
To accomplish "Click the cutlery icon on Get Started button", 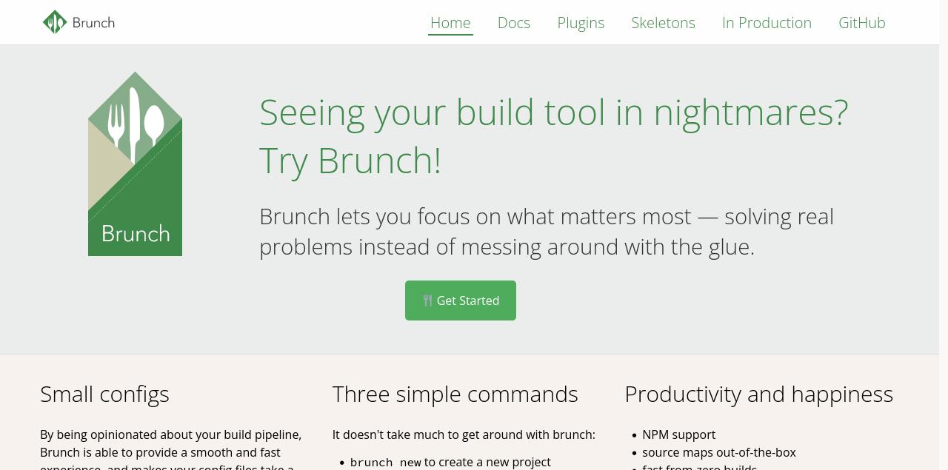I will click(x=427, y=301).
